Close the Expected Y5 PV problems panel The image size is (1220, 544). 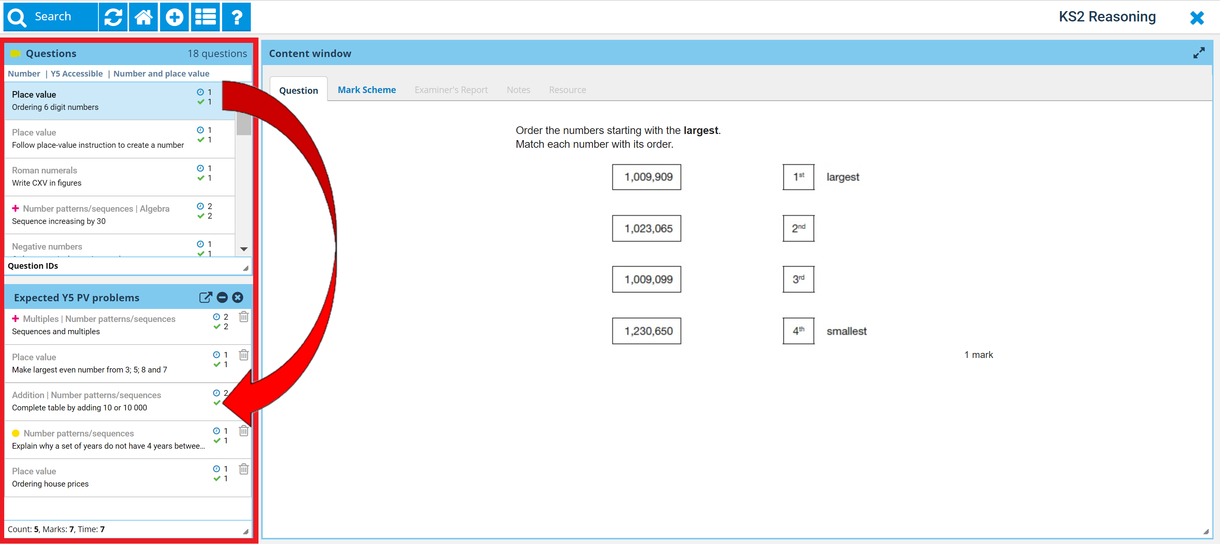[238, 297]
